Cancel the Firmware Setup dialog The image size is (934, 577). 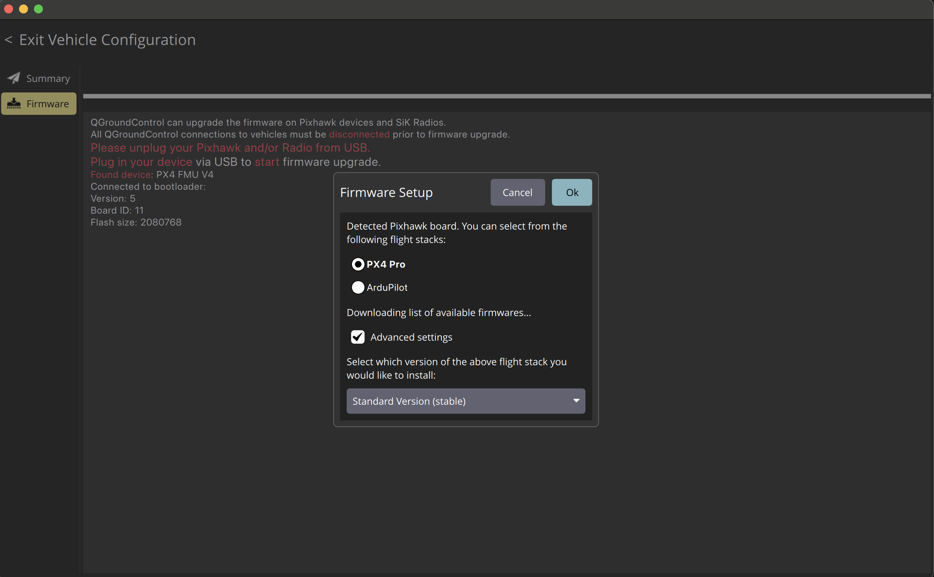(x=518, y=192)
